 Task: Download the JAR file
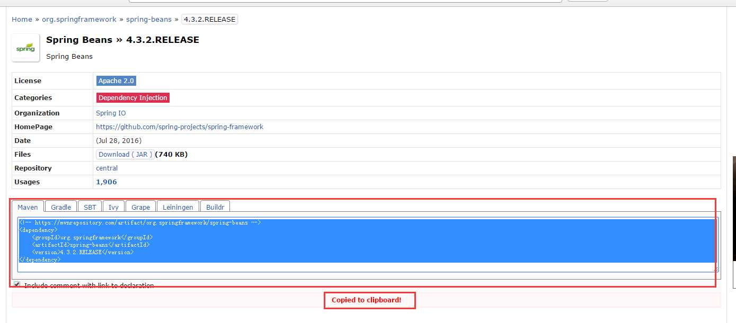pyautogui.click(x=126, y=155)
